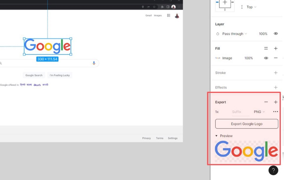Collapse the Preview disclosure triangle
This screenshot has width=284, height=180.
pyautogui.click(x=216, y=136)
